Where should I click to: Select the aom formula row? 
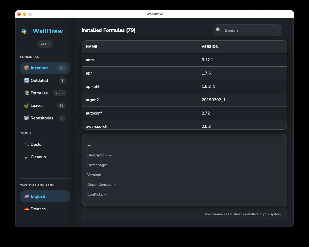coord(184,60)
